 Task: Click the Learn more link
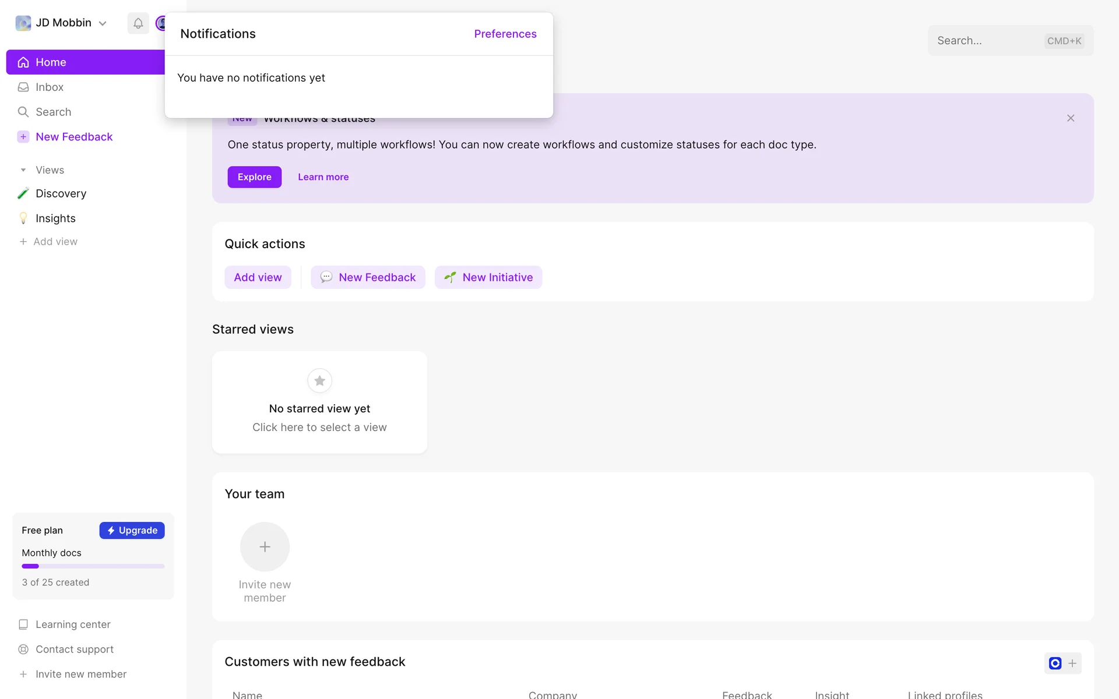coord(323,177)
